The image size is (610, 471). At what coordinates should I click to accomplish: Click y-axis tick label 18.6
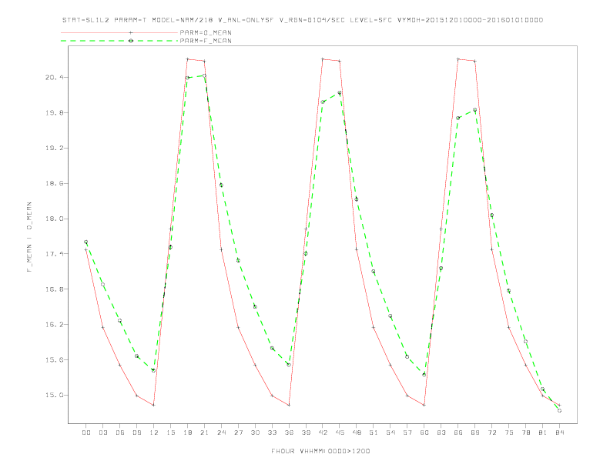pyautogui.click(x=54, y=183)
